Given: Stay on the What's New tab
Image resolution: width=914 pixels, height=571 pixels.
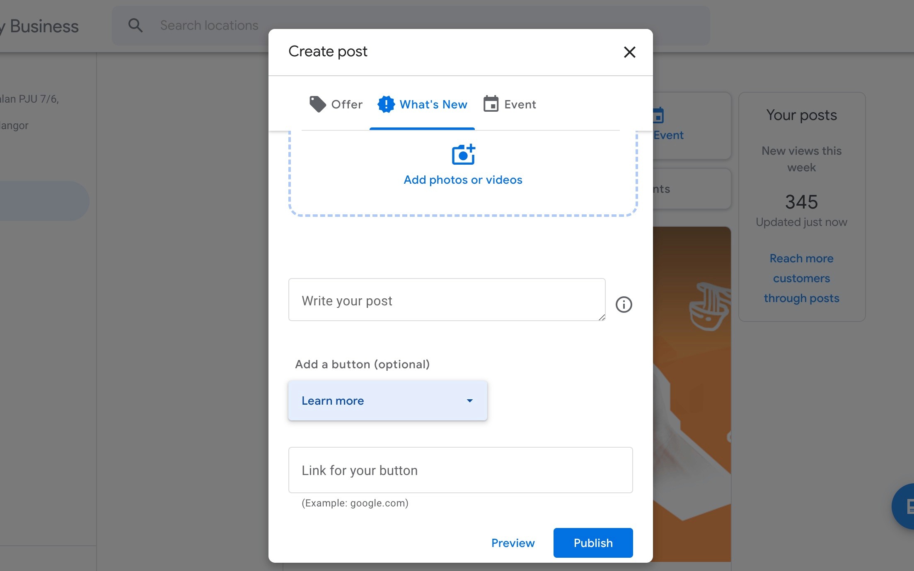Looking at the screenshot, I should click(422, 104).
